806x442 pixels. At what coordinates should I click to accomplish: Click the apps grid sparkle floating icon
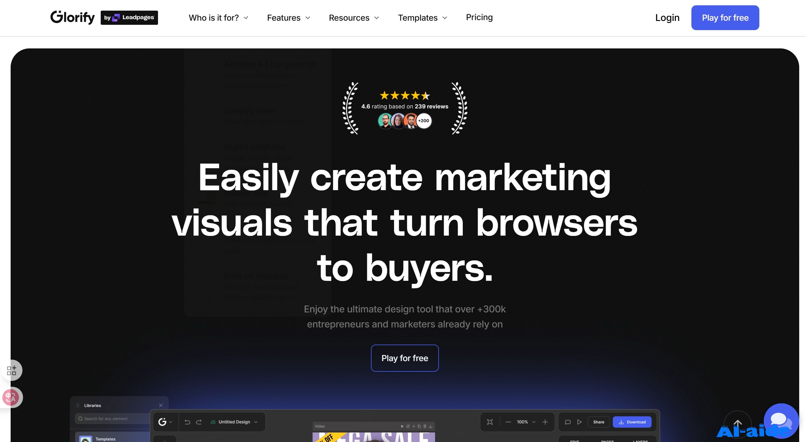(12, 370)
